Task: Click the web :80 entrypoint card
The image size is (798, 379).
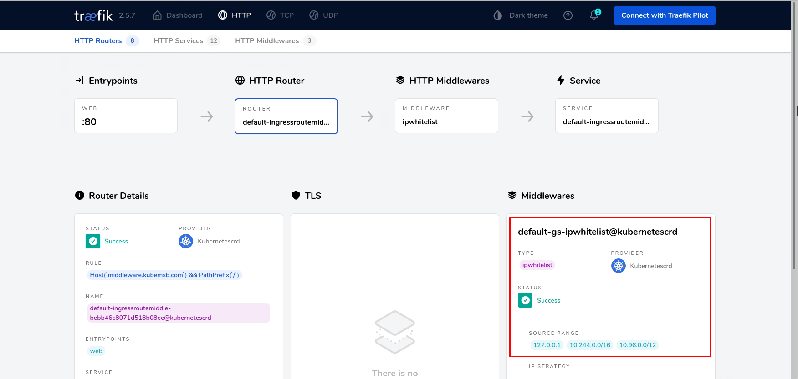Action: [126, 116]
